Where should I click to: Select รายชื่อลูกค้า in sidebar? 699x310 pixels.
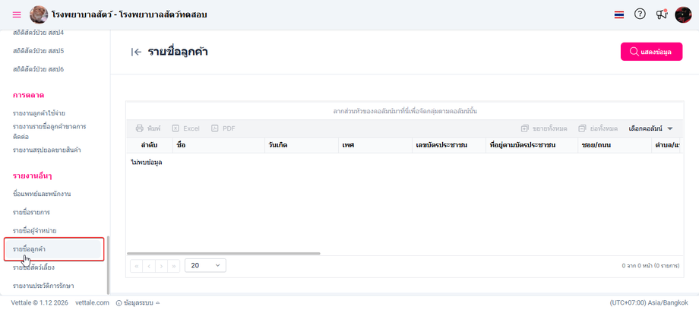pos(54,249)
